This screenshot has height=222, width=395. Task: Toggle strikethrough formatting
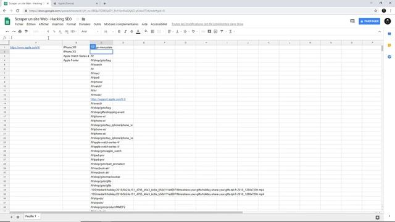coord(131,31)
